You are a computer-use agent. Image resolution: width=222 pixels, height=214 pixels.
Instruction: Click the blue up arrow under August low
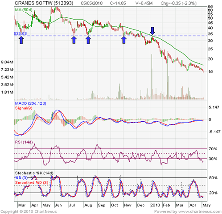[88, 40]
